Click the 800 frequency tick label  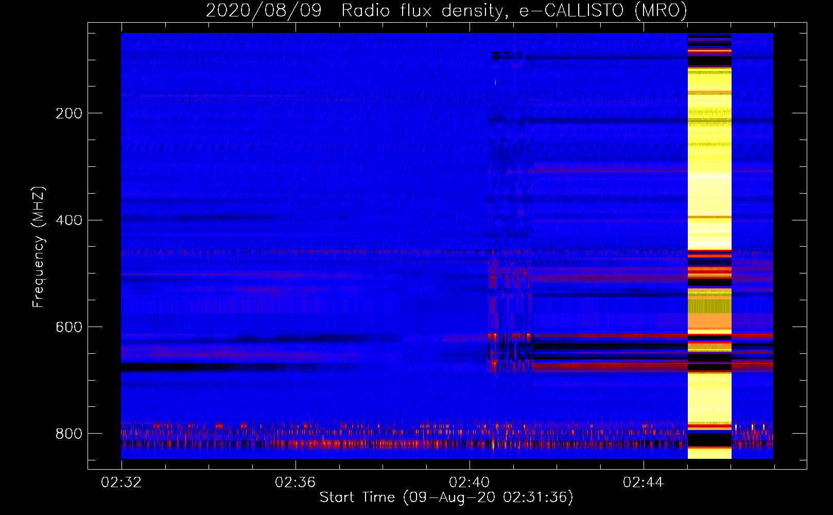69,434
